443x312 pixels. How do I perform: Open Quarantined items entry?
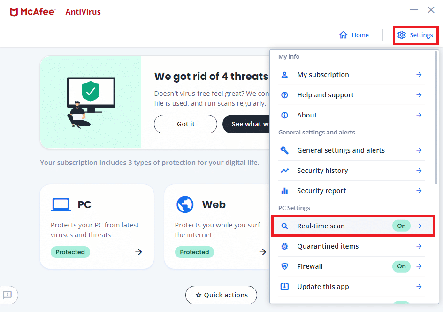pos(351,246)
